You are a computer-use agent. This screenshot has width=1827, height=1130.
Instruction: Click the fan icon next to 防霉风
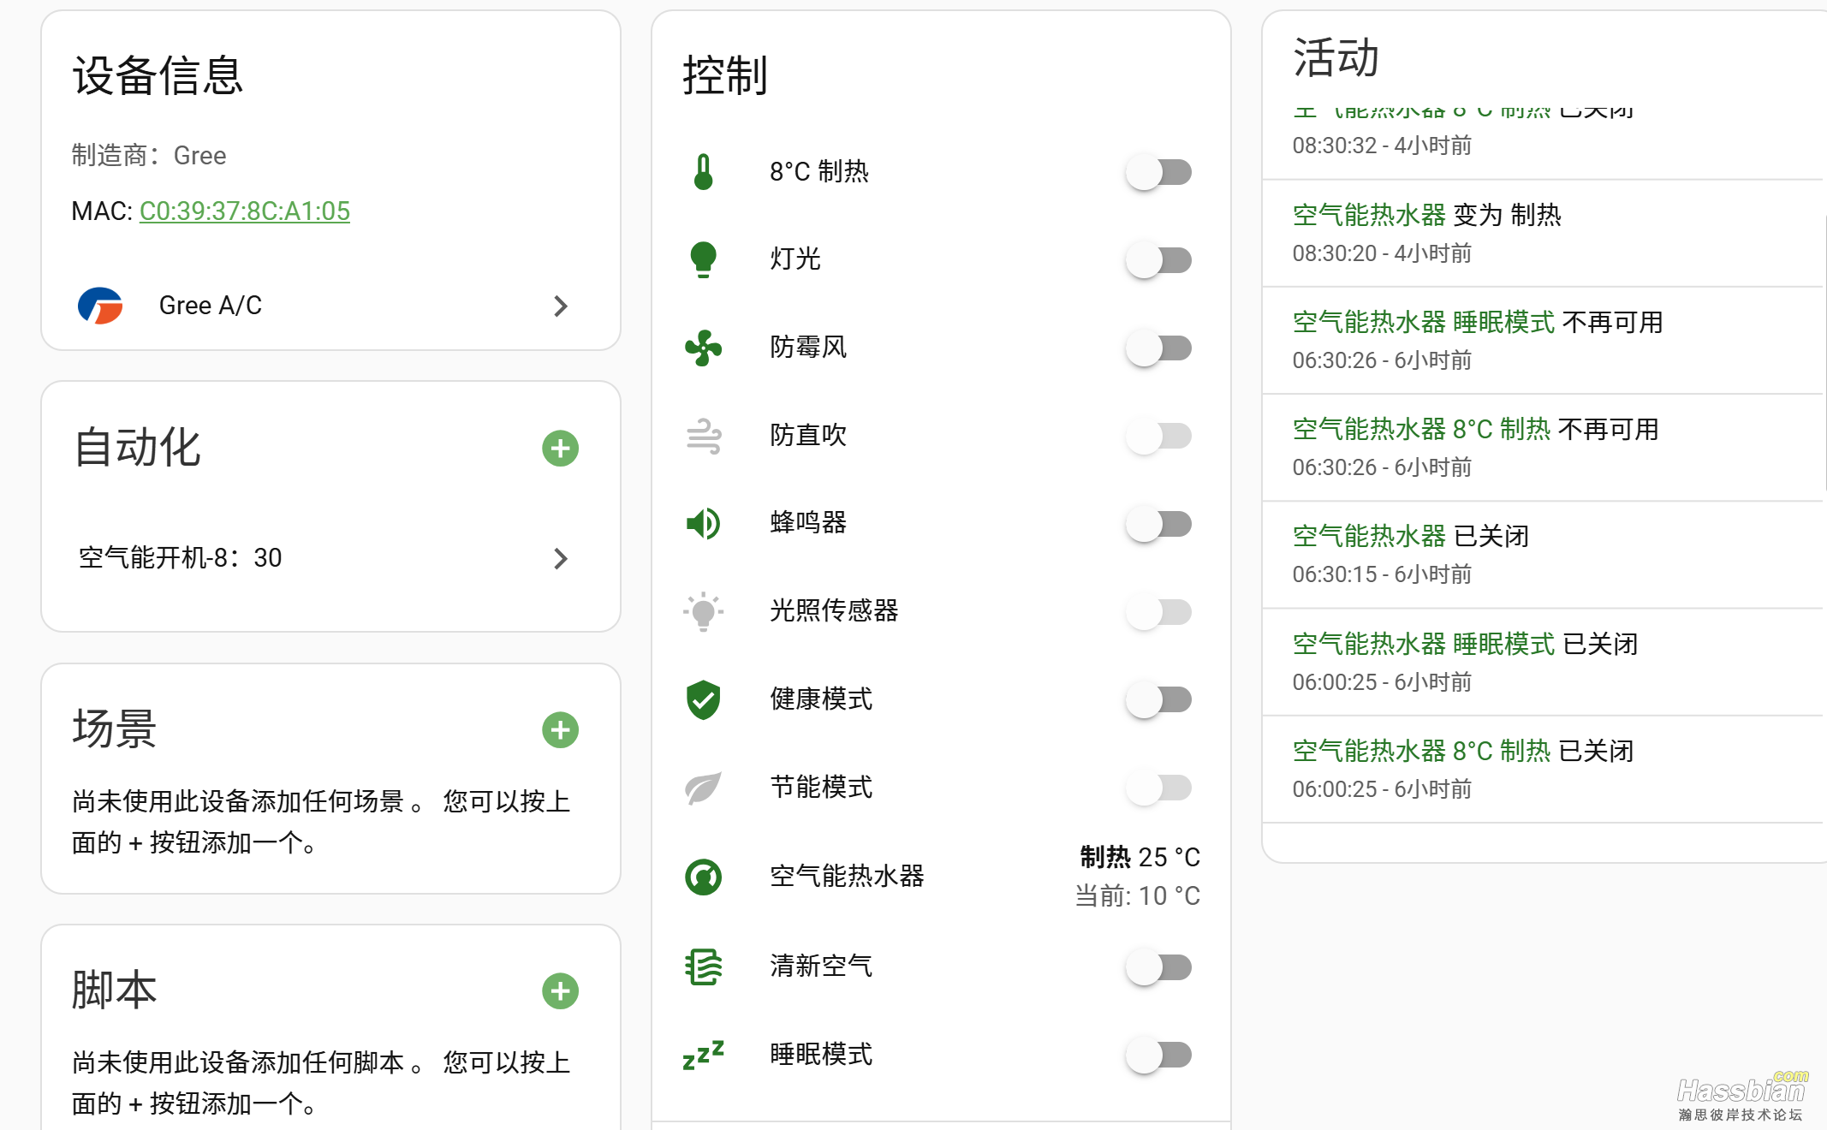(702, 348)
